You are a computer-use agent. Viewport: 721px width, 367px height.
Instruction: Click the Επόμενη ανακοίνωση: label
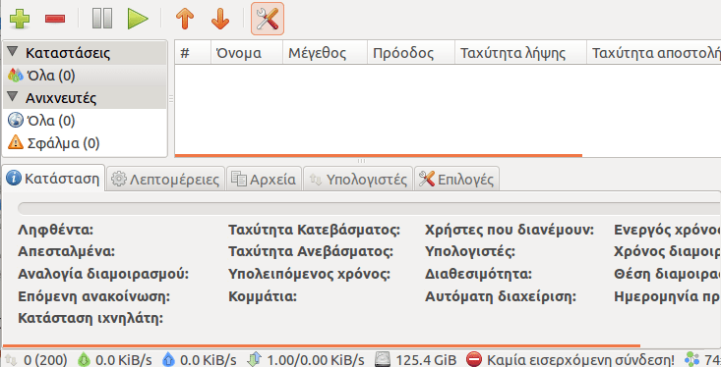[93, 296]
